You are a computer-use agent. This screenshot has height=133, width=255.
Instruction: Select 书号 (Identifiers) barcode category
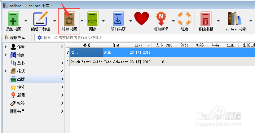coord(37,111)
